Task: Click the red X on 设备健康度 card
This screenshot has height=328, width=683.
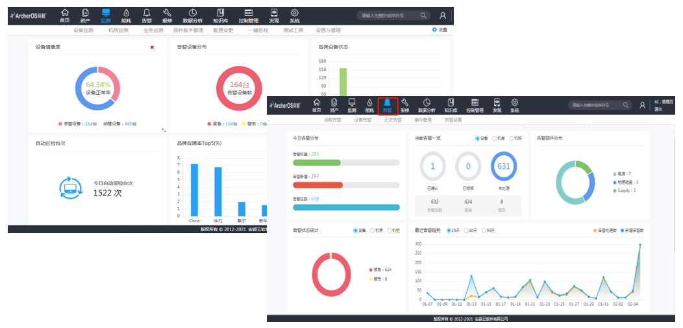Action: 152,47
